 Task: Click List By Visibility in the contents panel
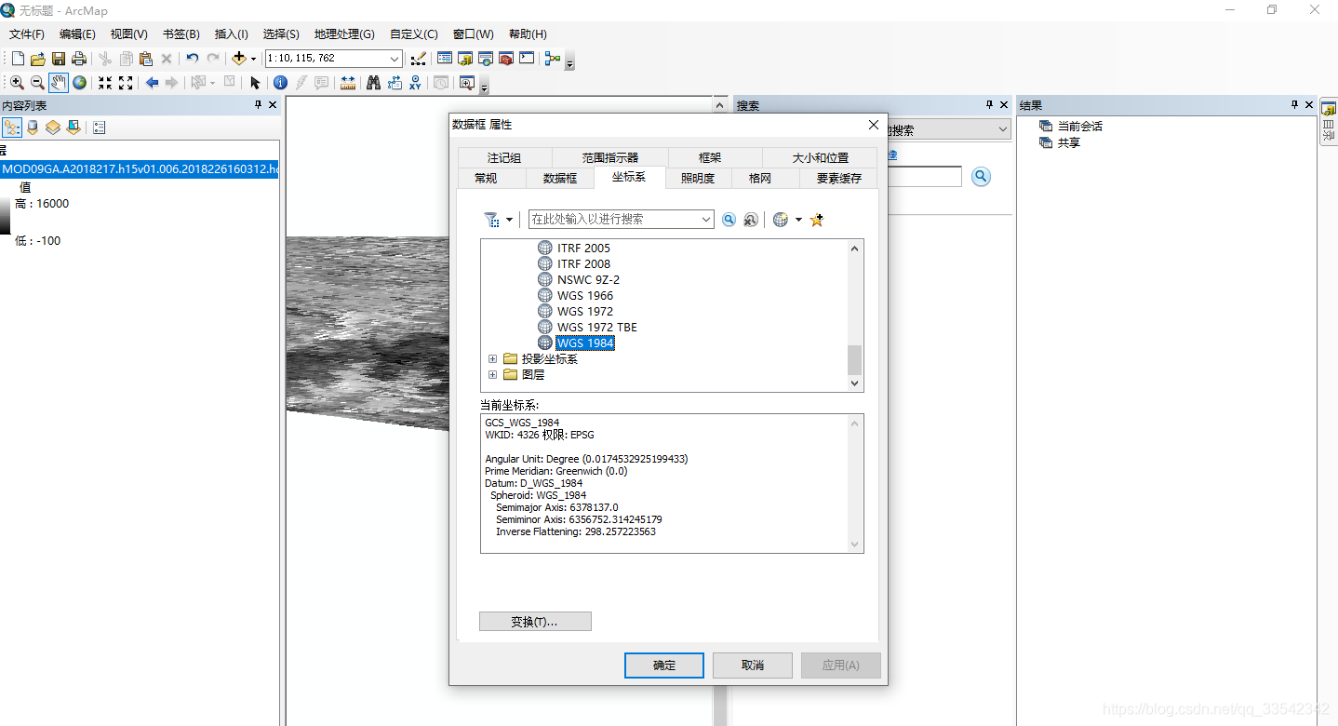(53, 128)
